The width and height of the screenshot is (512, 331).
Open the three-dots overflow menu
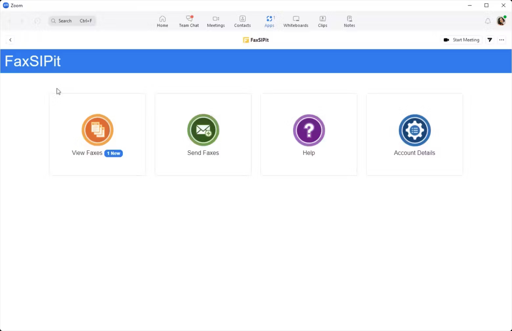point(501,40)
